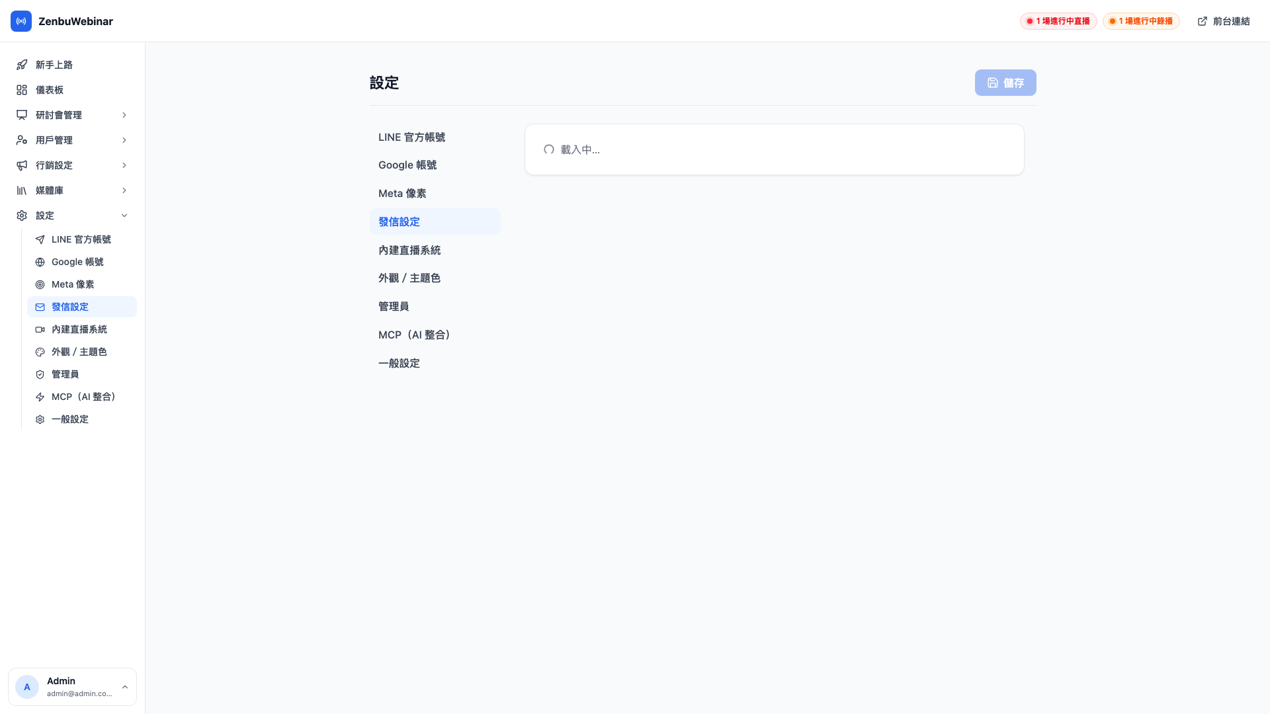Click the external link icon beside 前台連結
Screen dimensions: 1270x714
tap(1203, 21)
